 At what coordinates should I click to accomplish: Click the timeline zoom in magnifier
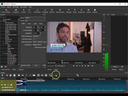[x=78, y=75]
